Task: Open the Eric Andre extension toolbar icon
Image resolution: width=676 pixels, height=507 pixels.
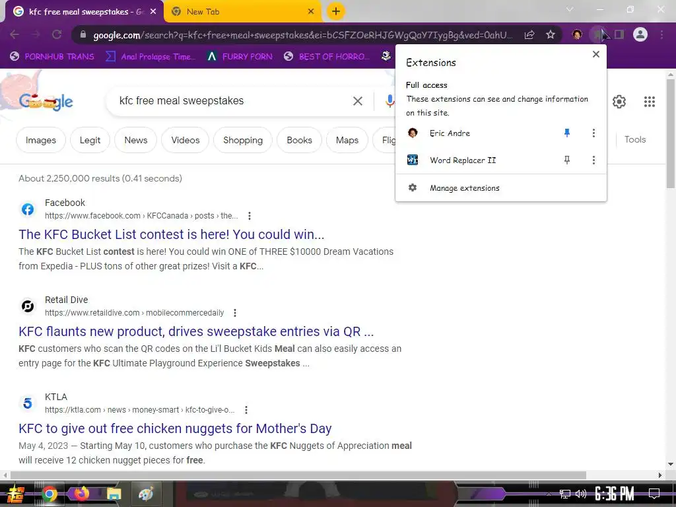Action: [x=577, y=34]
